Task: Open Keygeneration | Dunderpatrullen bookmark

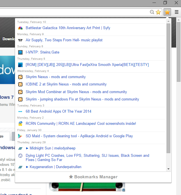Action: (53, 167)
